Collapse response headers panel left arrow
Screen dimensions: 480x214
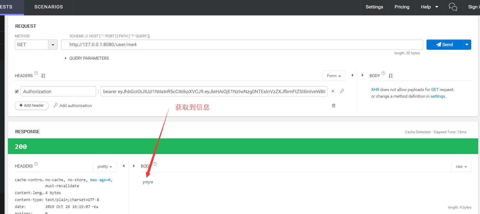click(124, 166)
